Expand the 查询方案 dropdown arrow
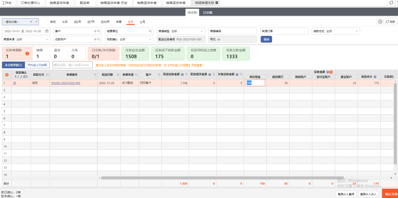Viewport: 398px width, 198px height. pos(36,22)
